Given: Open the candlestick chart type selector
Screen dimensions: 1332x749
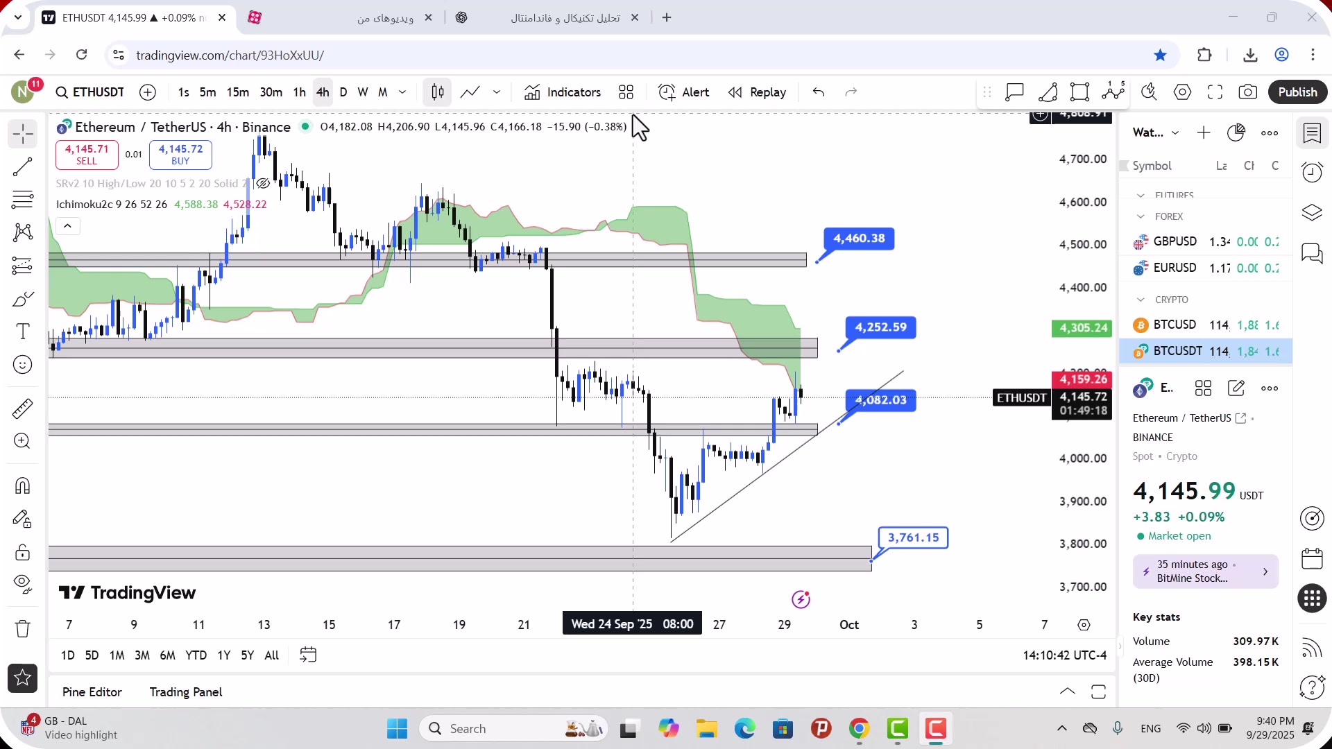Looking at the screenshot, I should tap(438, 92).
